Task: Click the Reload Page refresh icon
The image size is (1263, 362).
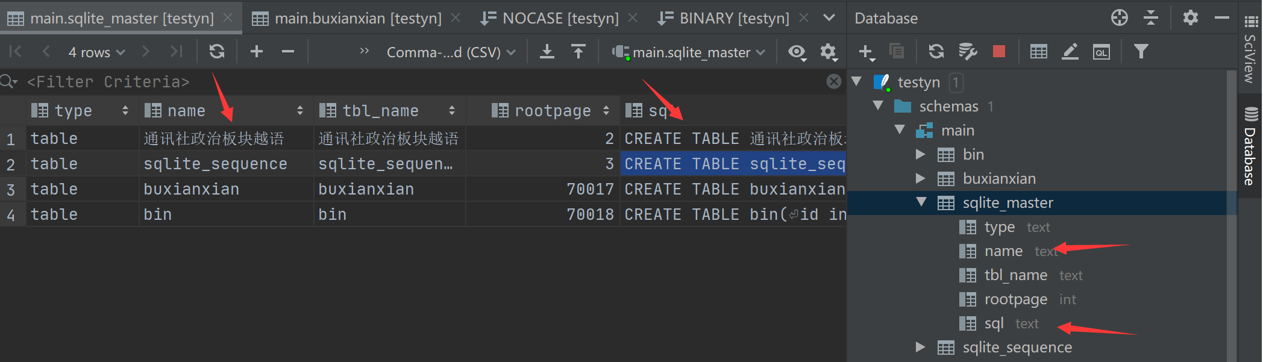Action: point(217,52)
